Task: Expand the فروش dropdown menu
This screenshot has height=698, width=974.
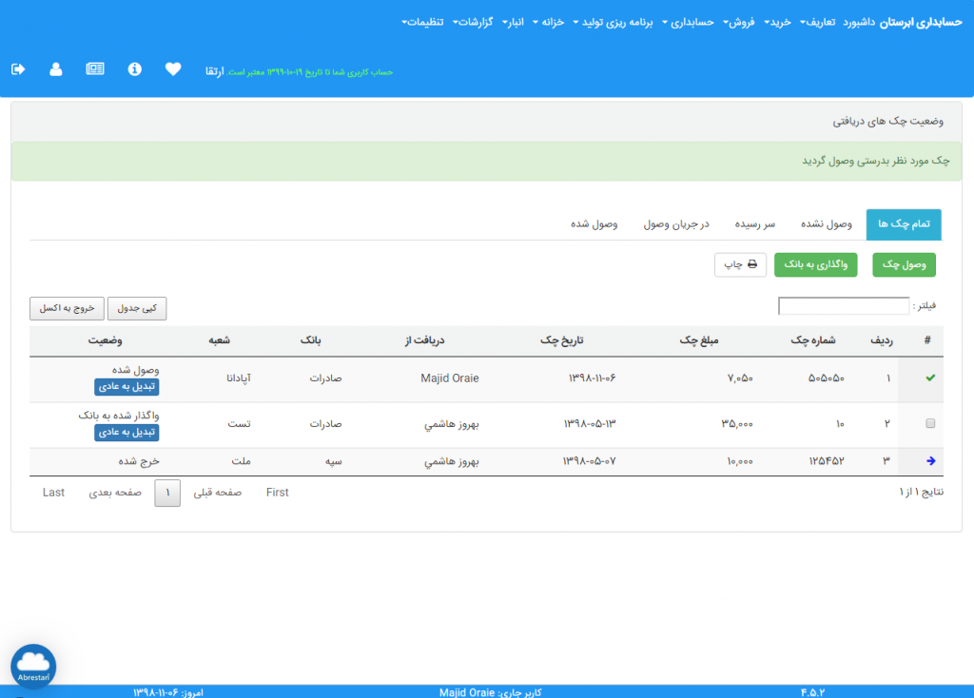Action: tap(738, 23)
